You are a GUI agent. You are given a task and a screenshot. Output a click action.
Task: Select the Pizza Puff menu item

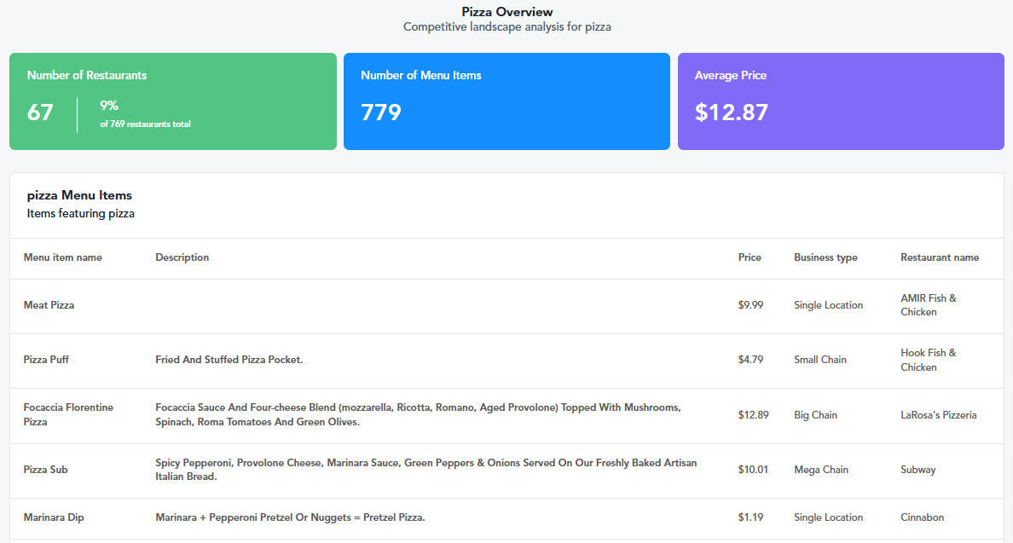point(46,360)
